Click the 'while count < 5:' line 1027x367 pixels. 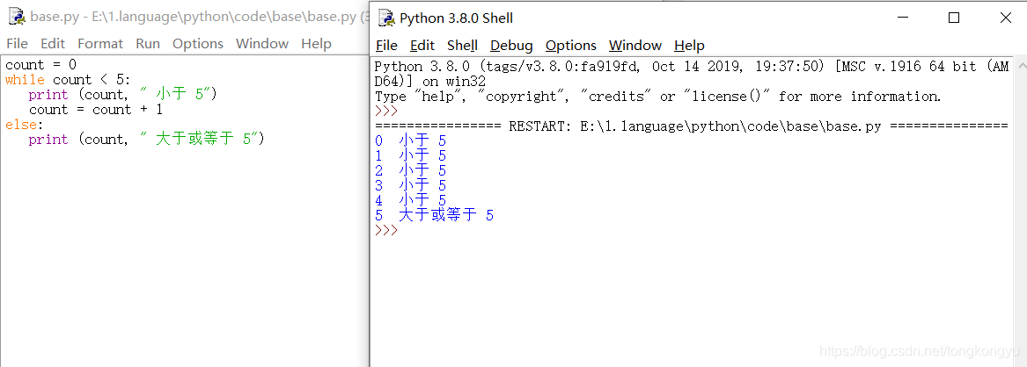(68, 80)
